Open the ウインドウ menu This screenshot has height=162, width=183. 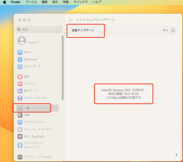point(81,2)
